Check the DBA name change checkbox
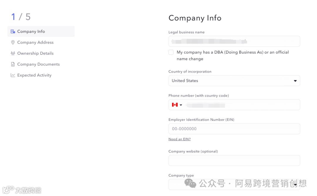The image size is (317, 196). pyautogui.click(x=171, y=52)
